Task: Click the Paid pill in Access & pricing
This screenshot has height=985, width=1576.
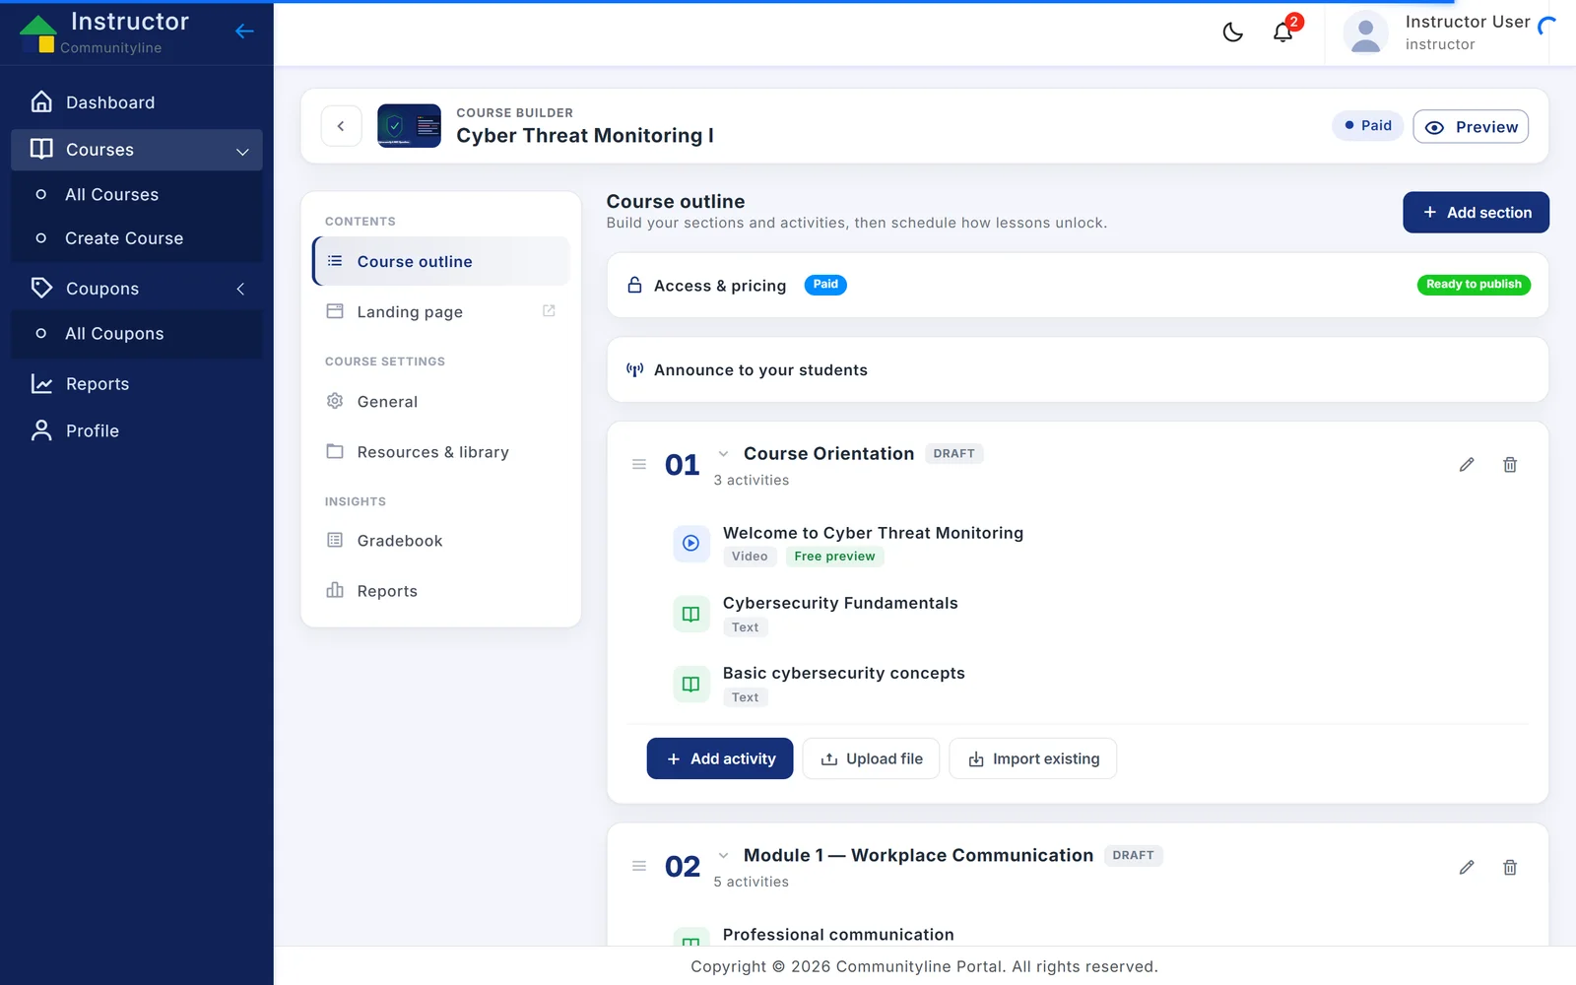Action: (x=825, y=285)
